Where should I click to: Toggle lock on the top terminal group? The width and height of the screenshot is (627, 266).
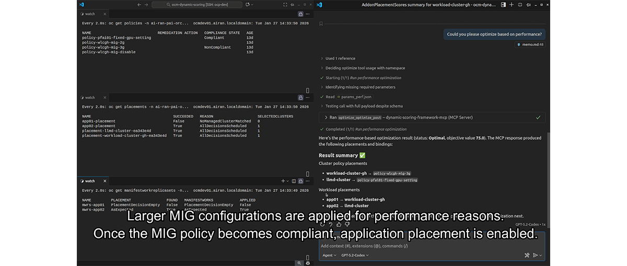point(300,14)
